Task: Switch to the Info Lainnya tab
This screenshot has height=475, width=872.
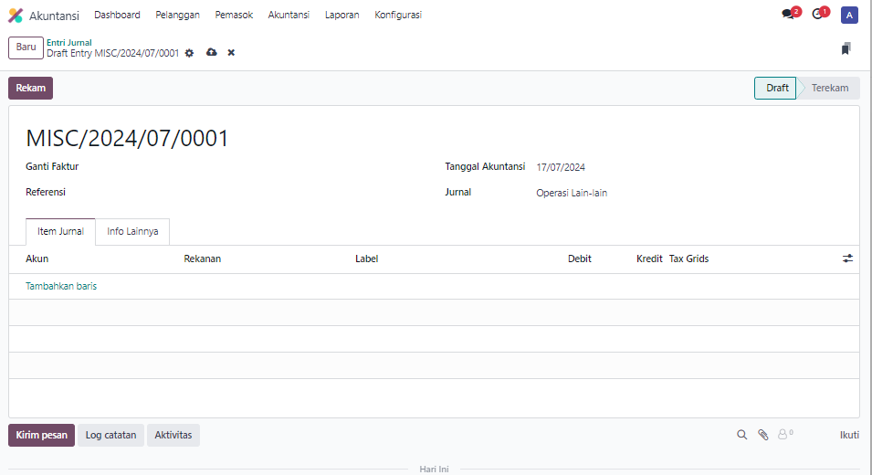Action: click(132, 232)
